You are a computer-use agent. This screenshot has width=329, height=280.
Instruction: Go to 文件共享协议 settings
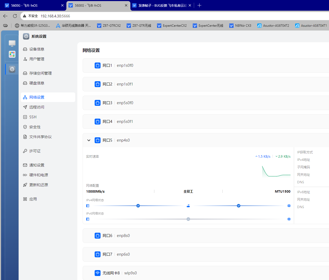40,137
